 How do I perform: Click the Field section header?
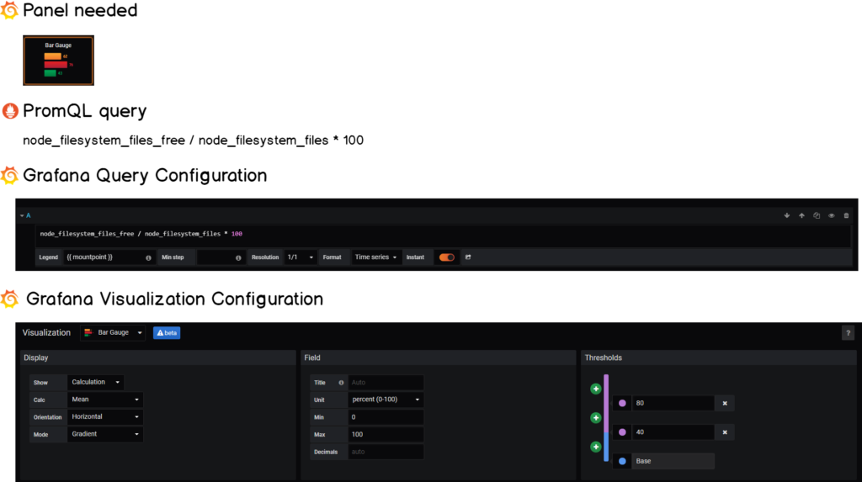tap(438, 358)
